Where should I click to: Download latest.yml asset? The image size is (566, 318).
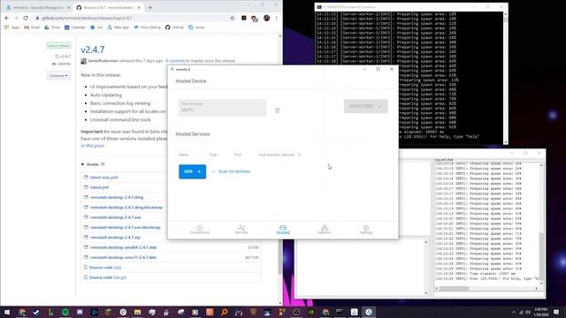99,187
